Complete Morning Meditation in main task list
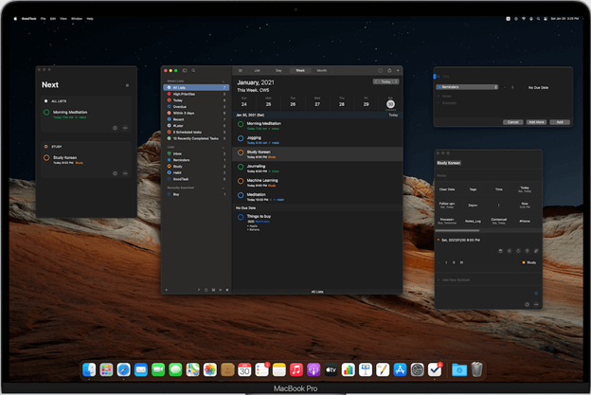 (241, 124)
